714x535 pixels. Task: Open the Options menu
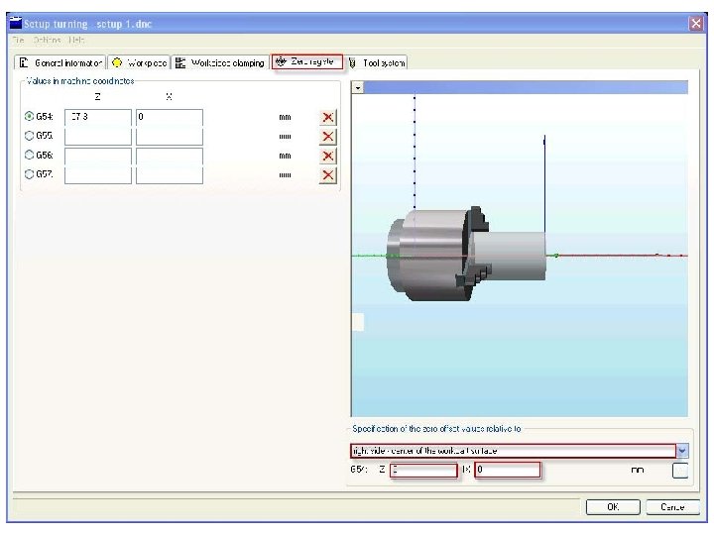click(47, 40)
